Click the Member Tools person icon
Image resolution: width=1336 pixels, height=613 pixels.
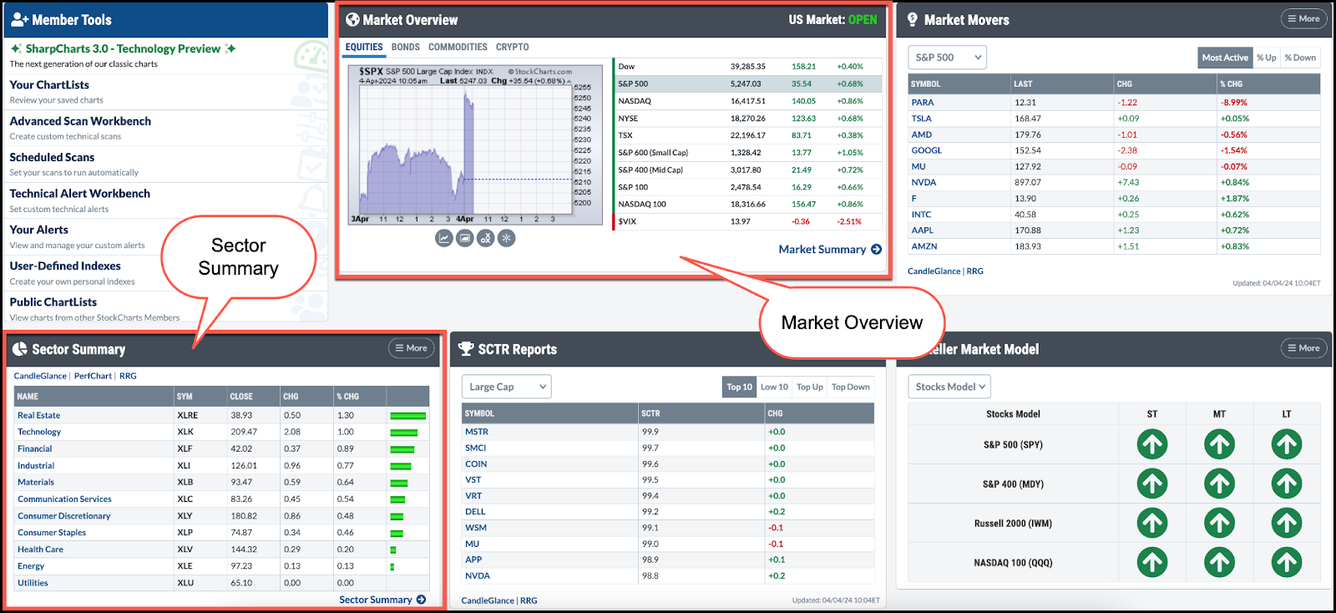pyautogui.click(x=19, y=19)
